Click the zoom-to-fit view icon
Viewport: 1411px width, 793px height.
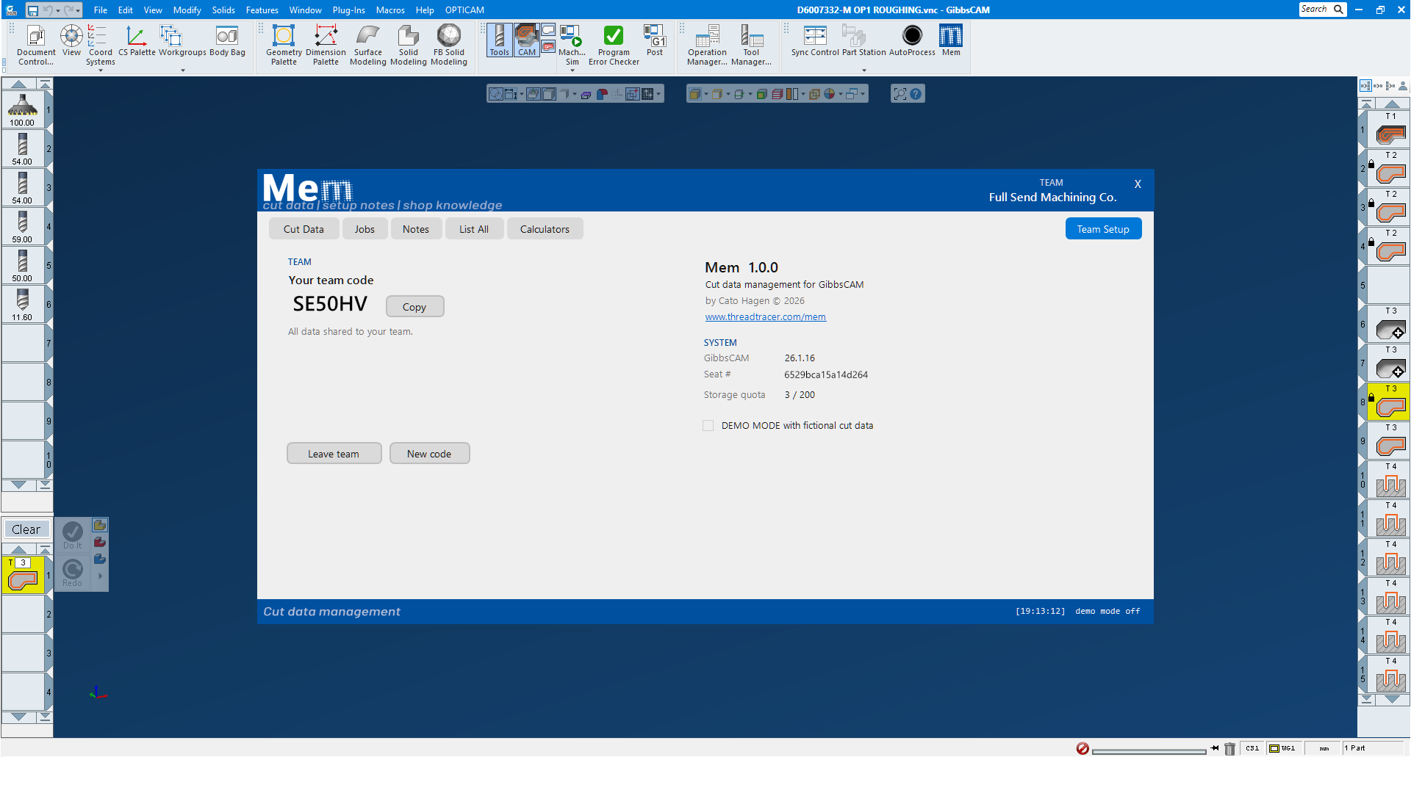point(900,94)
